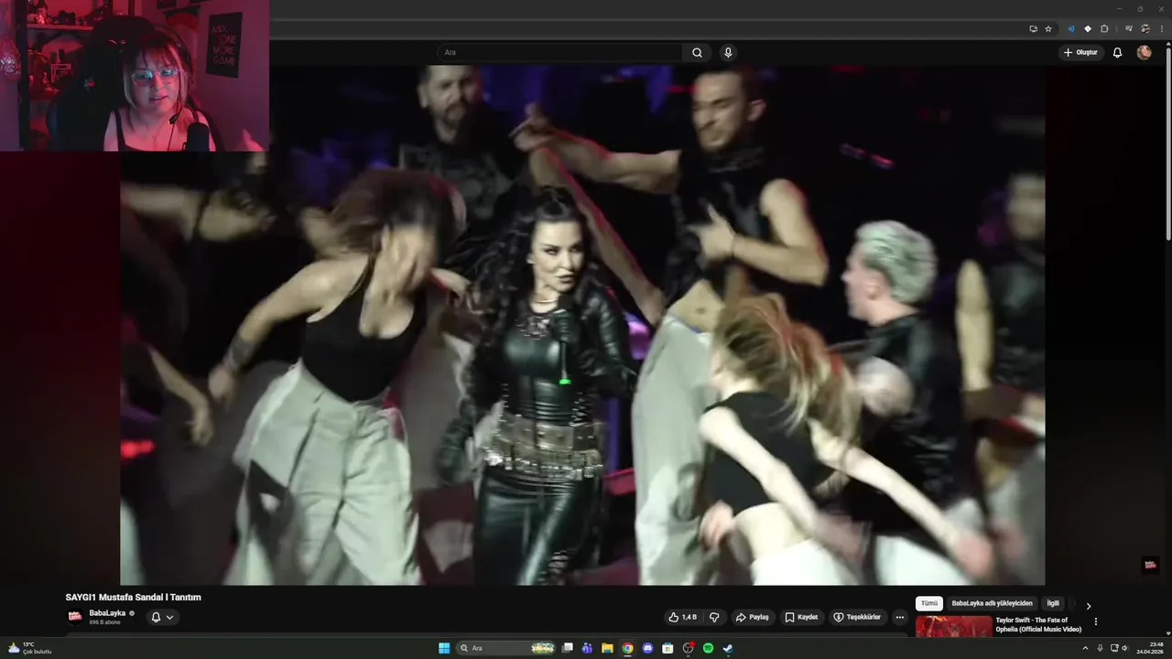Open the YouTube account avatar menu
1172x659 pixels.
coord(1144,52)
